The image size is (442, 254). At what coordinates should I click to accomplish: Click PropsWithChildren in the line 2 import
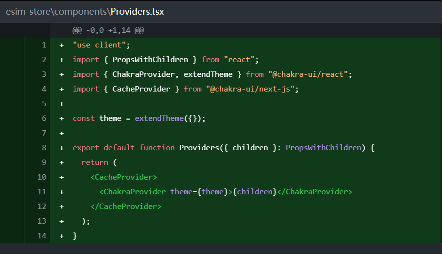click(150, 60)
